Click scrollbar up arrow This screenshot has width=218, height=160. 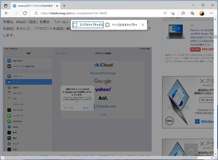[x=216, y=19]
